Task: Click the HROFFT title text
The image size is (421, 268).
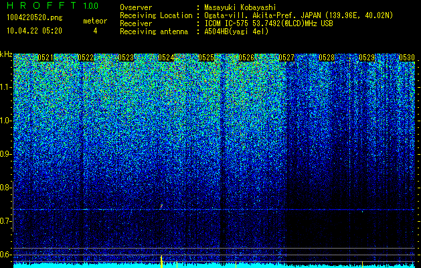Action: click(42, 5)
